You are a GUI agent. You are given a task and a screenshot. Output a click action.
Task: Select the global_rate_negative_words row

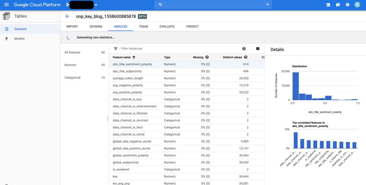coord(187,142)
